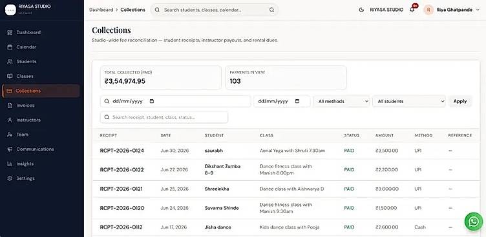Click the METHOD column header
Screen dimensions: 486x237
tap(423, 135)
